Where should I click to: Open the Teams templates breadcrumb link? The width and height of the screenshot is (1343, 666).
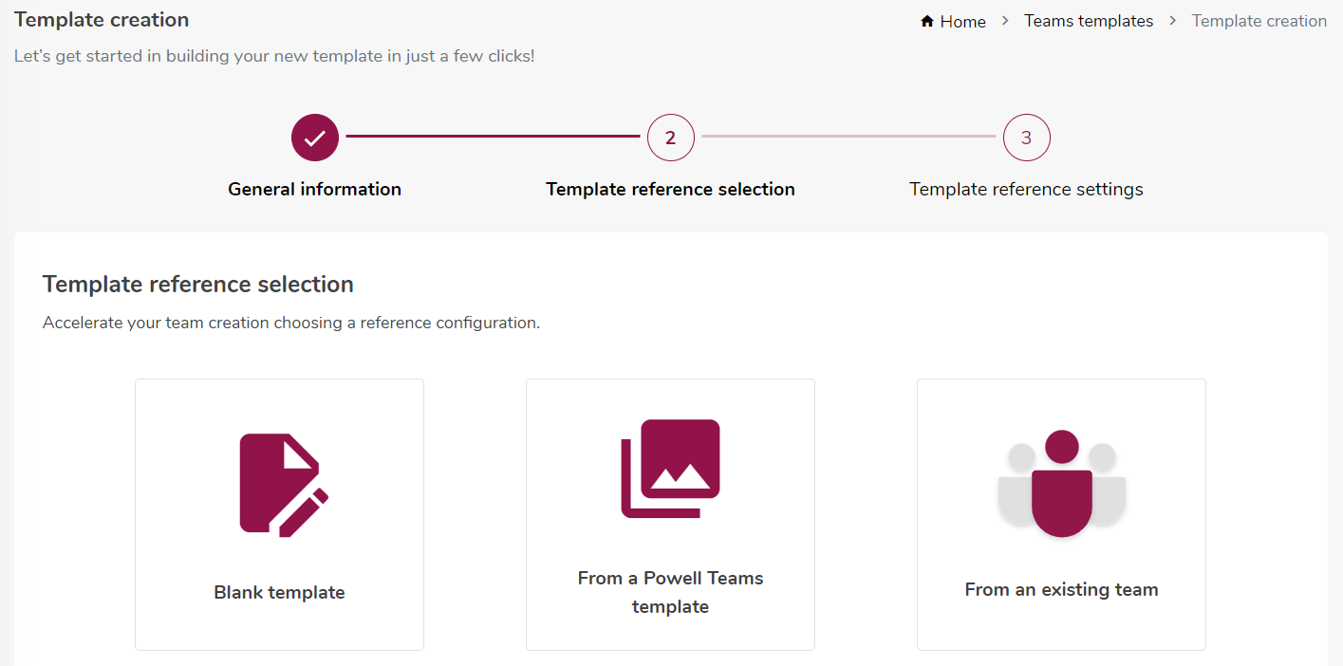click(x=1089, y=20)
